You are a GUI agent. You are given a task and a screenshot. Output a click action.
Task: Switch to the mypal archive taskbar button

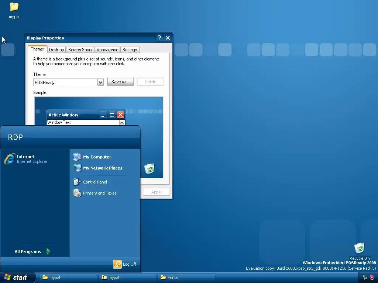click(127, 277)
